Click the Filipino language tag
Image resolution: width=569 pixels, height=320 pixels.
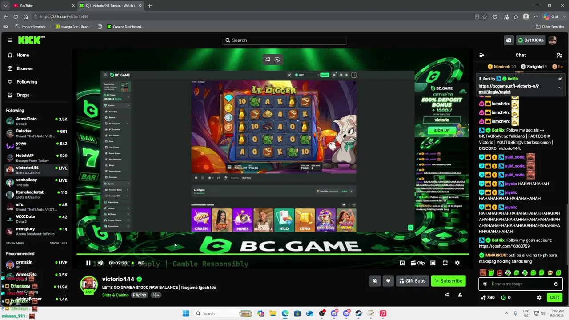click(140, 295)
